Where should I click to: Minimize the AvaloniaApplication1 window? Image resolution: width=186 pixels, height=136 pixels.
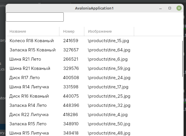(161, 8)
